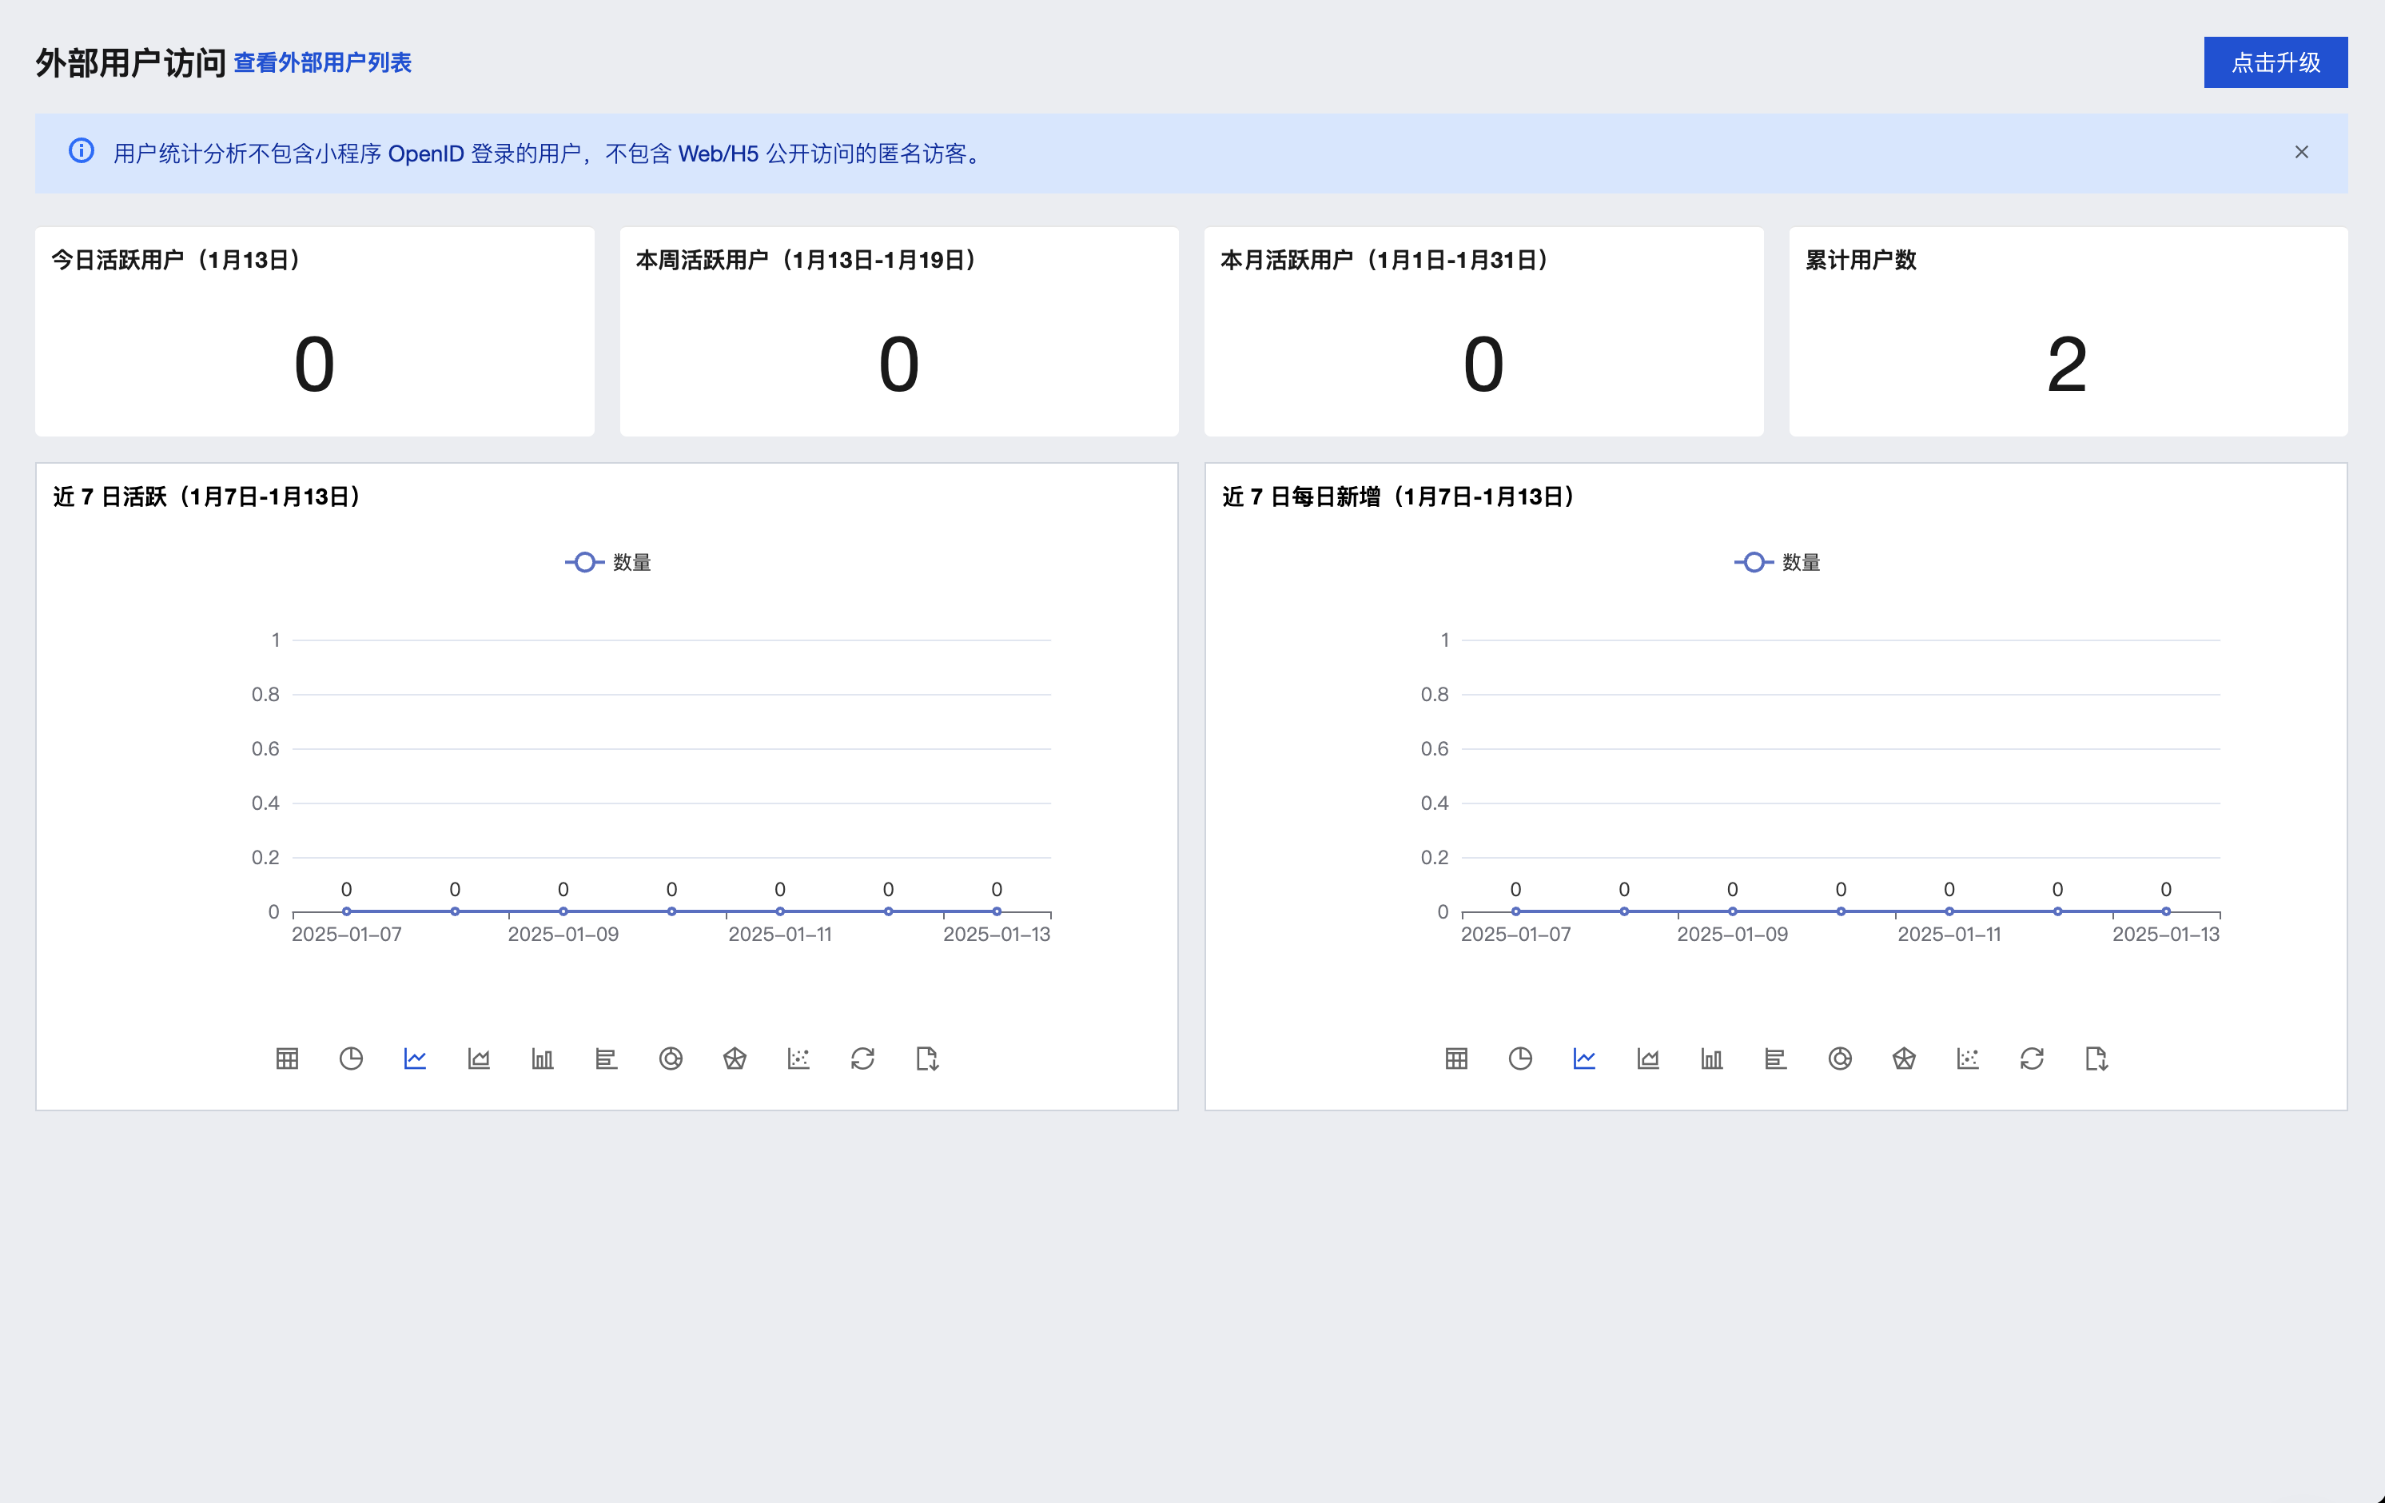Image resolution: width=2385 pixels, height=1503 pixels.
Task: Switch 近 7 日活跃 chart to donut chart
Action: click(671, 1058)
